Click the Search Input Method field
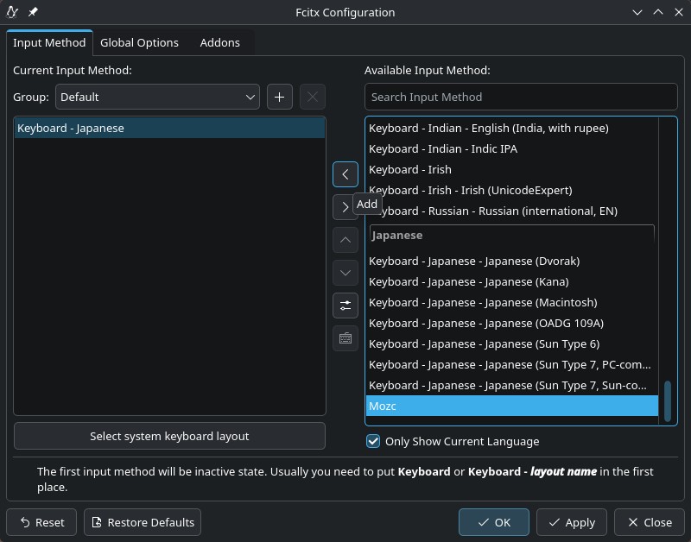Image resolution: width=691 pixels, height=542 pixels. (520, 97)
